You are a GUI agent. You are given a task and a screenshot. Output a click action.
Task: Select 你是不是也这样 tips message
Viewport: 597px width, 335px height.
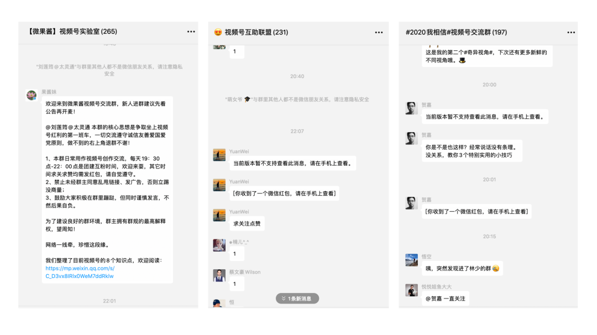point(472,151)
